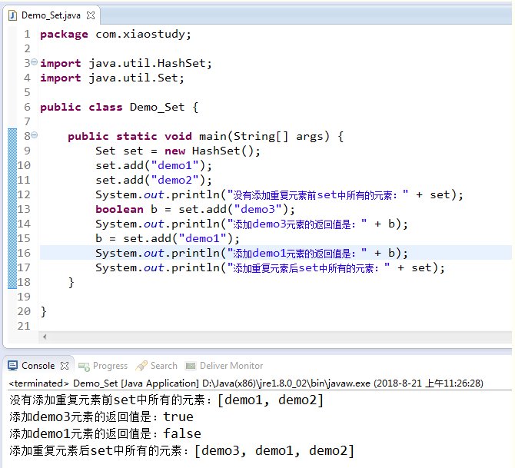This screenshot has height=468, width=515.
Task: Click the Deliver Monitor icon
Action: tap(191, 366)
